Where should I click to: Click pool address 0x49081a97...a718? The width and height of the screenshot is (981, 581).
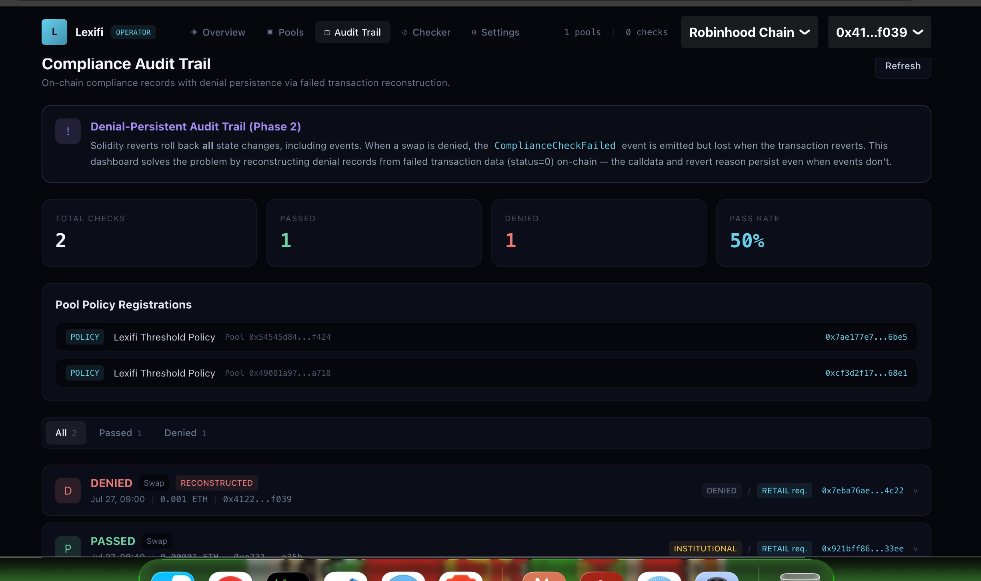[290, 373]
